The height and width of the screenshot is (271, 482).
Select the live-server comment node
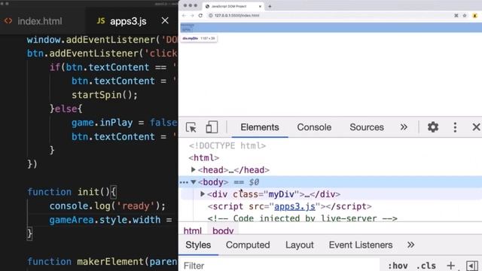coord(303,218)
